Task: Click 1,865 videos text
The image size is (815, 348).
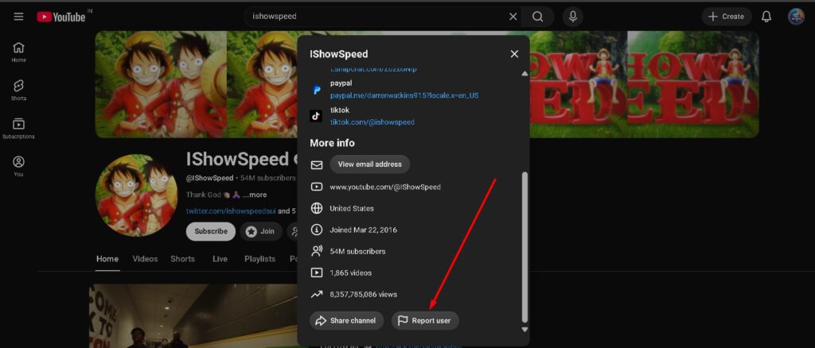Action: click(x=351, y=273)
